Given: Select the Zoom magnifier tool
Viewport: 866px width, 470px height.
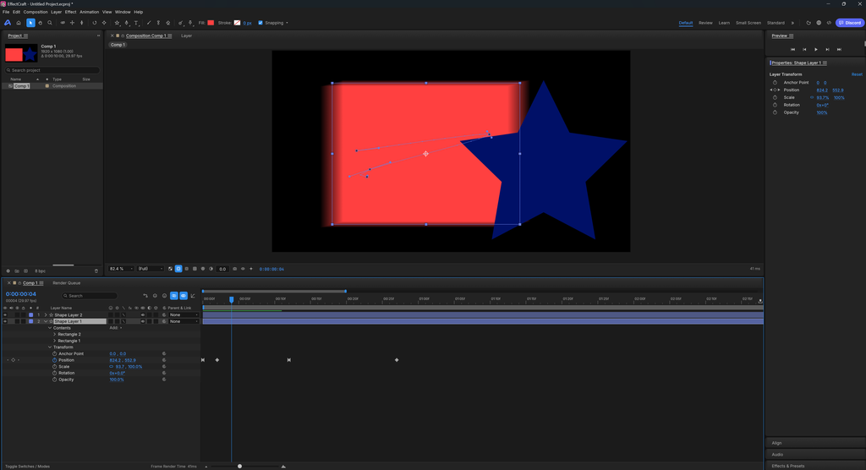Looking at the screenshot, I should pyautogui.click(x=50, y=23).
